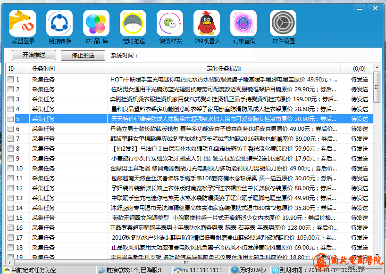Select the 正品吹风机家用大功率 task title
Screen dimensions: 386x274
(x=224, y=248)
